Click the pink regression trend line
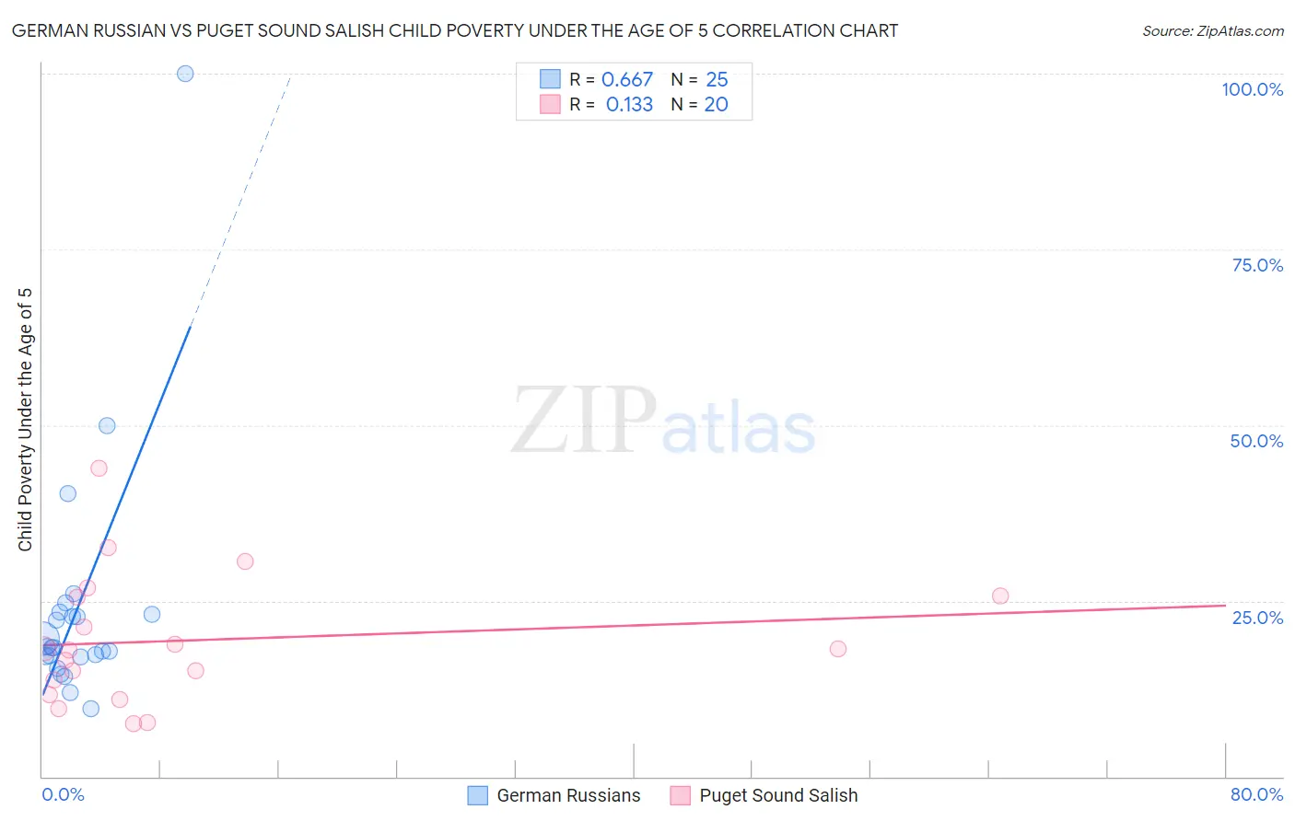 click(634, 625)
